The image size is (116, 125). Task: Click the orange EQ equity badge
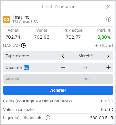pos(7,19)
